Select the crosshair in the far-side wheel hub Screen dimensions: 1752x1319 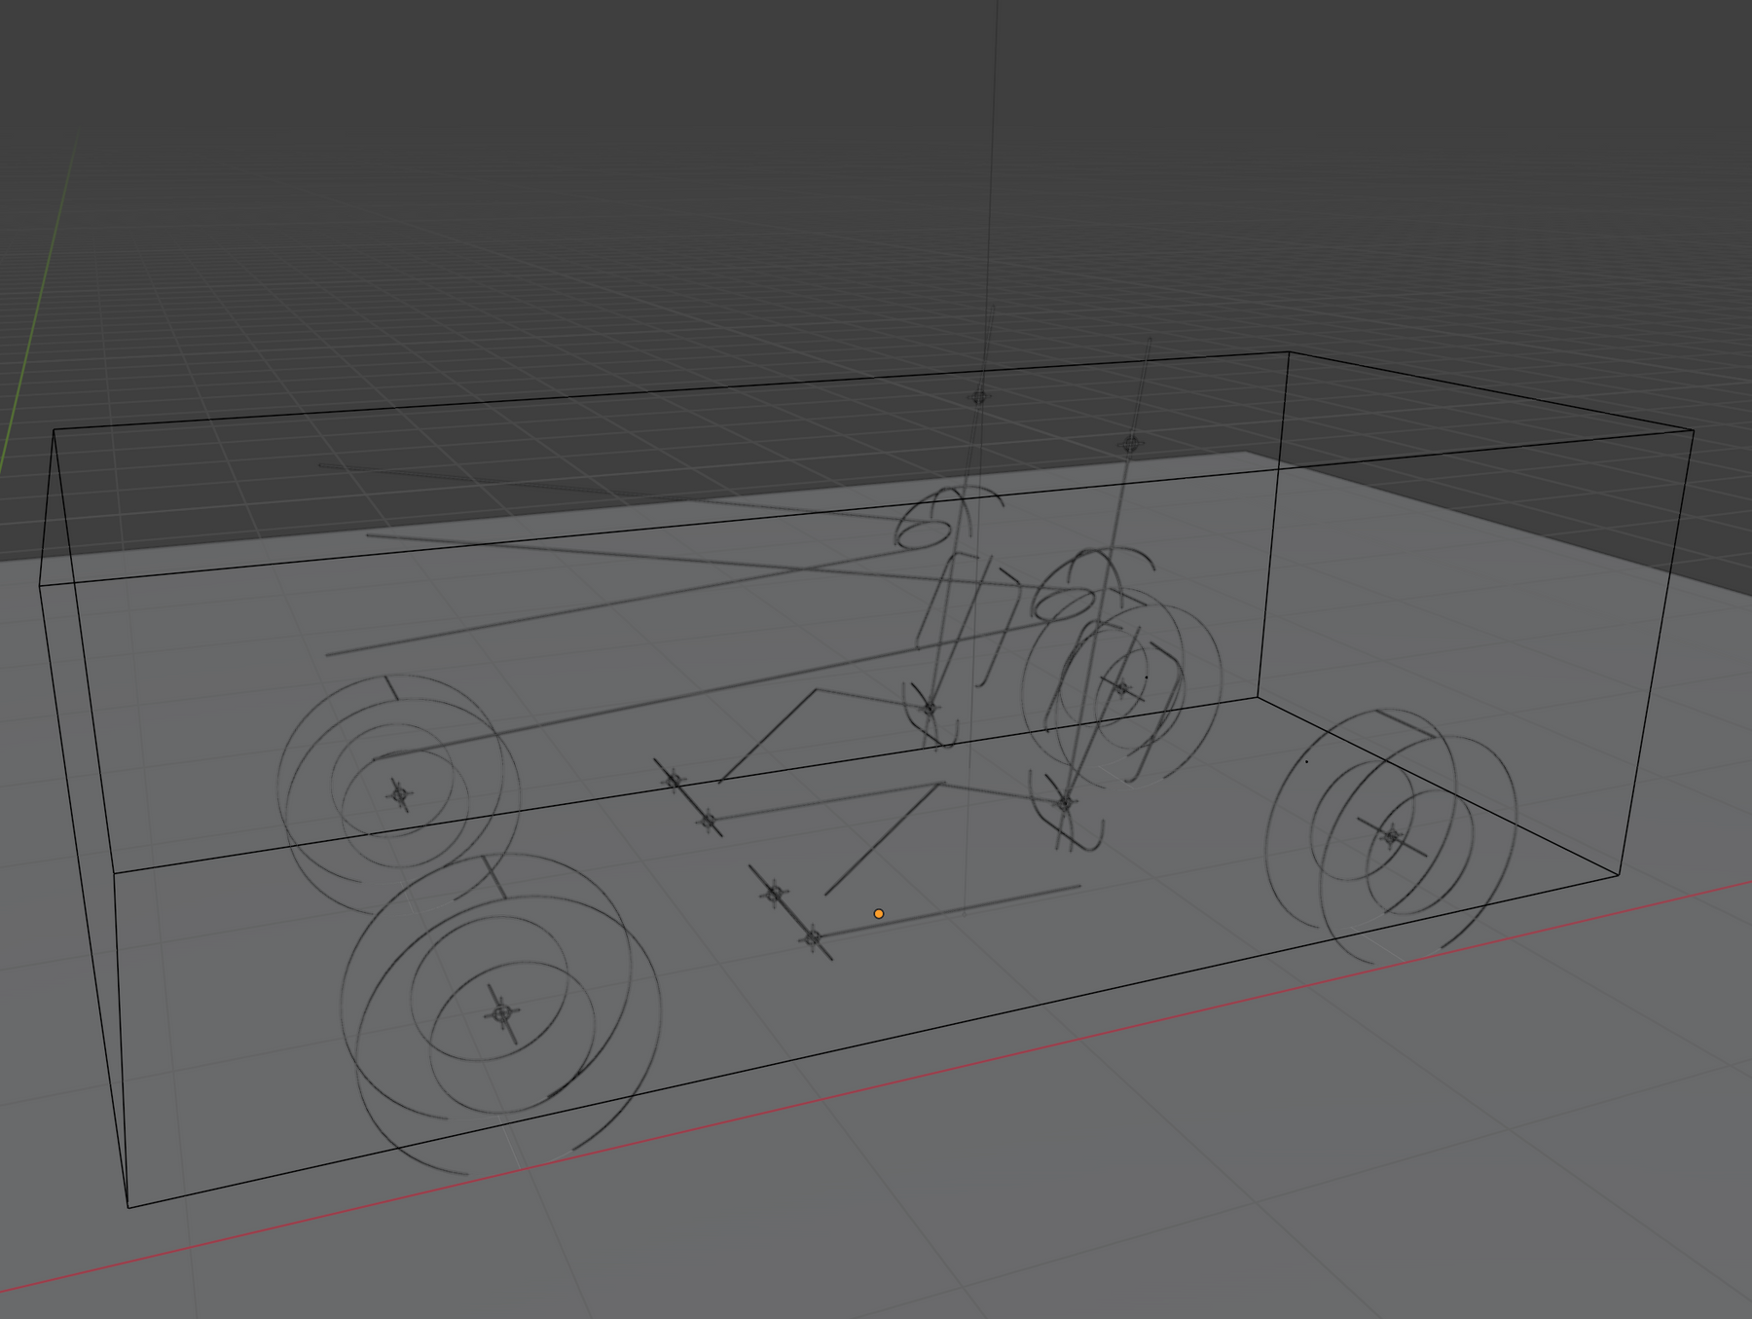(x=1123, y=688)
